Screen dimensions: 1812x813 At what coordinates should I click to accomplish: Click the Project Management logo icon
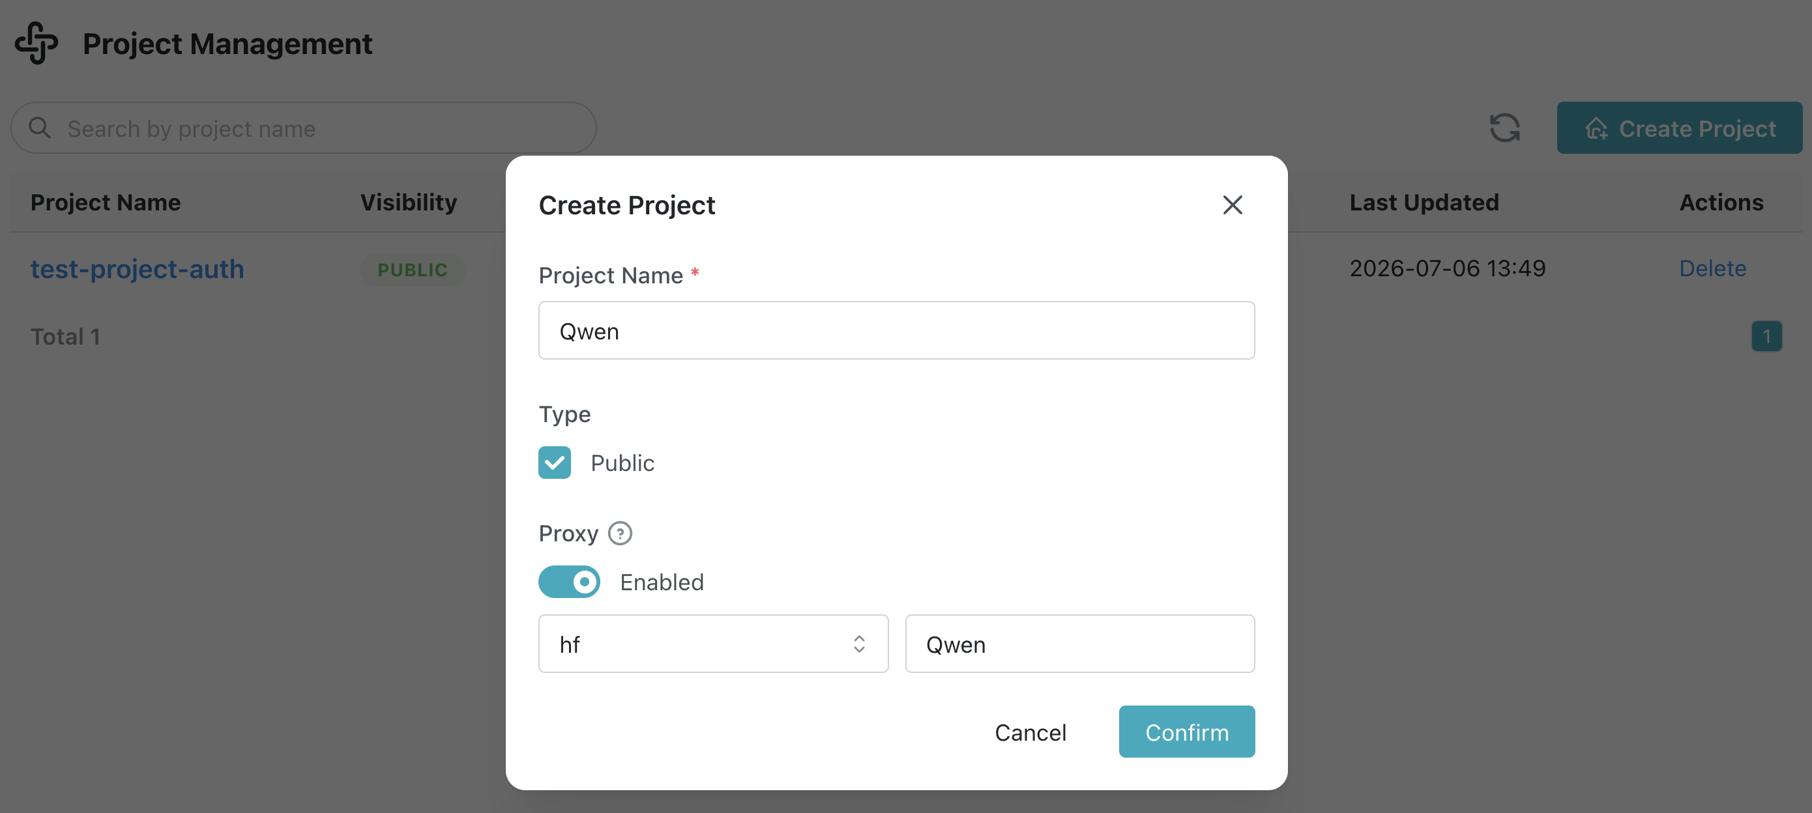point(37,43)
